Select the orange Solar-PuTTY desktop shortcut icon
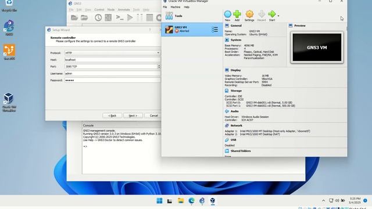This screenshot has height=209, width=372. pos(9,52)
